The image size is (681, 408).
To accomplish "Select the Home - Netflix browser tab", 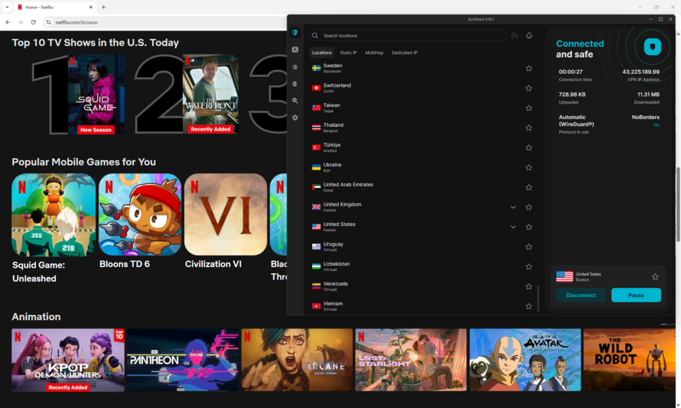I will point(55,7).
